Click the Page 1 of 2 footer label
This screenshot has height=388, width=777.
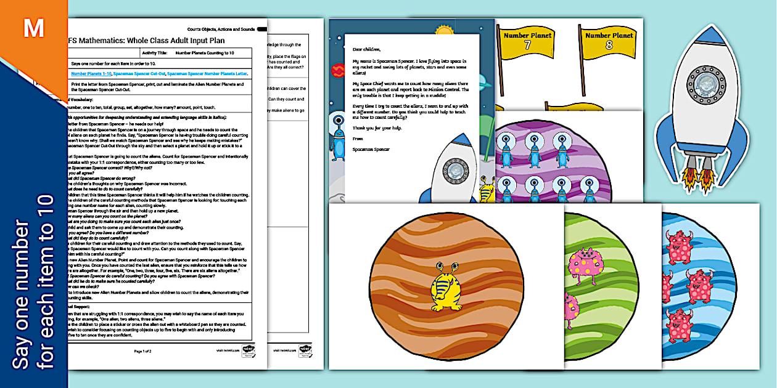coord(142,351)
